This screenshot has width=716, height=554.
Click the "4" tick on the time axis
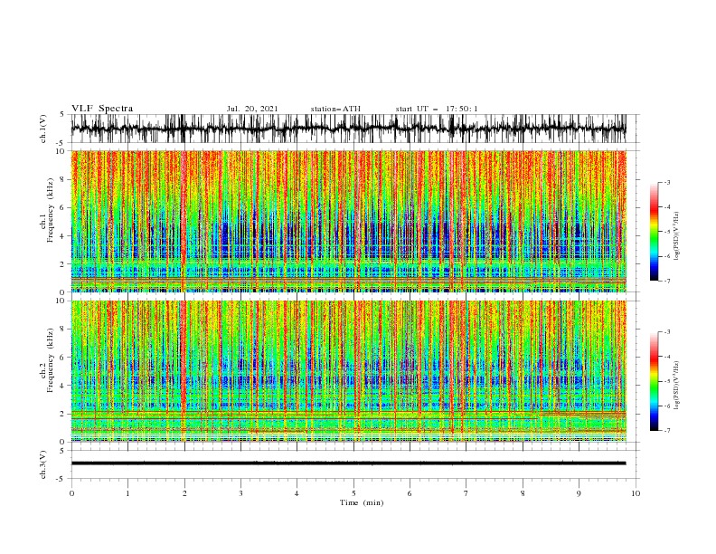[x=297, y=493]
